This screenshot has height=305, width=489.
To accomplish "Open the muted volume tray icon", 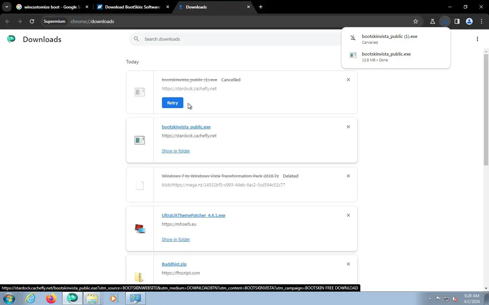I will click(x=455, y=299).
